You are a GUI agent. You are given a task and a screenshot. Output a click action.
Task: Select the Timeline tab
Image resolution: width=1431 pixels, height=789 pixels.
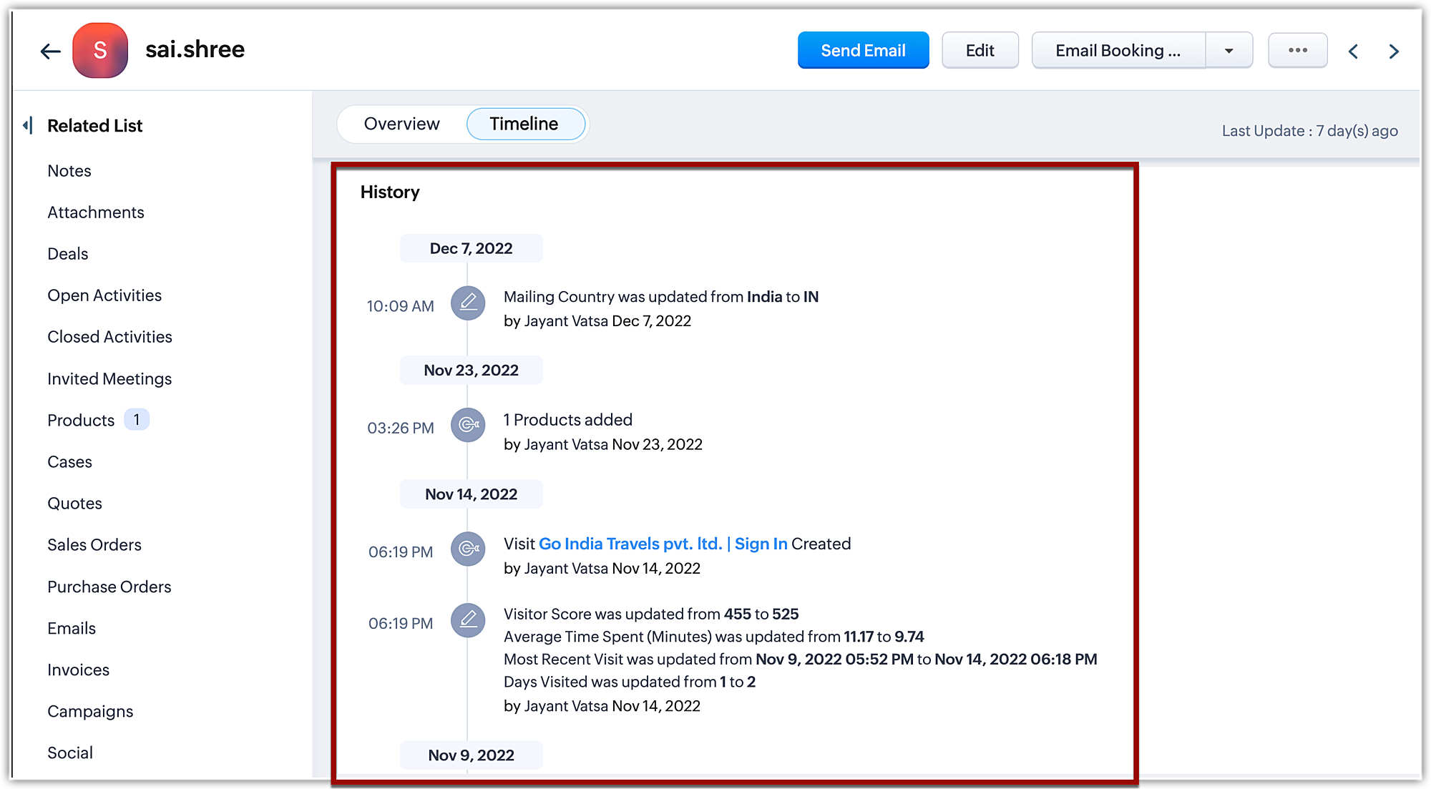(x=524, y=124)
